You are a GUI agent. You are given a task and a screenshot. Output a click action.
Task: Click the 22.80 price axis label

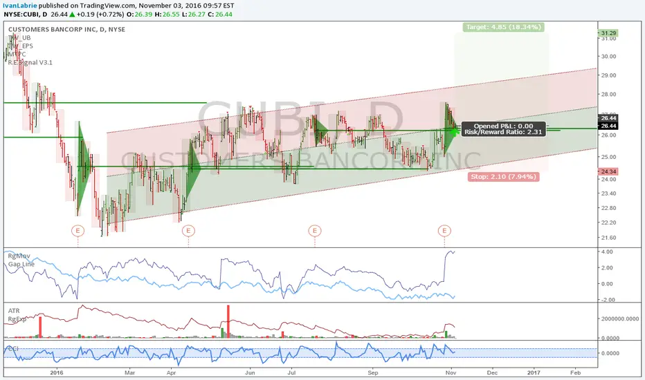click(x=608, y=208)
